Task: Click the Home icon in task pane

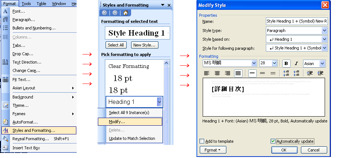Action: click(126, 13)
